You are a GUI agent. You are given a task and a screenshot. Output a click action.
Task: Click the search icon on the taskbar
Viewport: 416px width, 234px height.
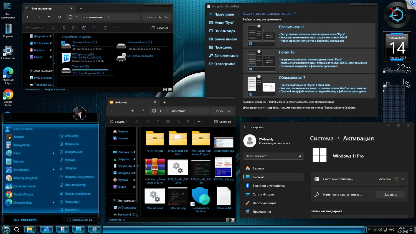[x=17, y=229]
